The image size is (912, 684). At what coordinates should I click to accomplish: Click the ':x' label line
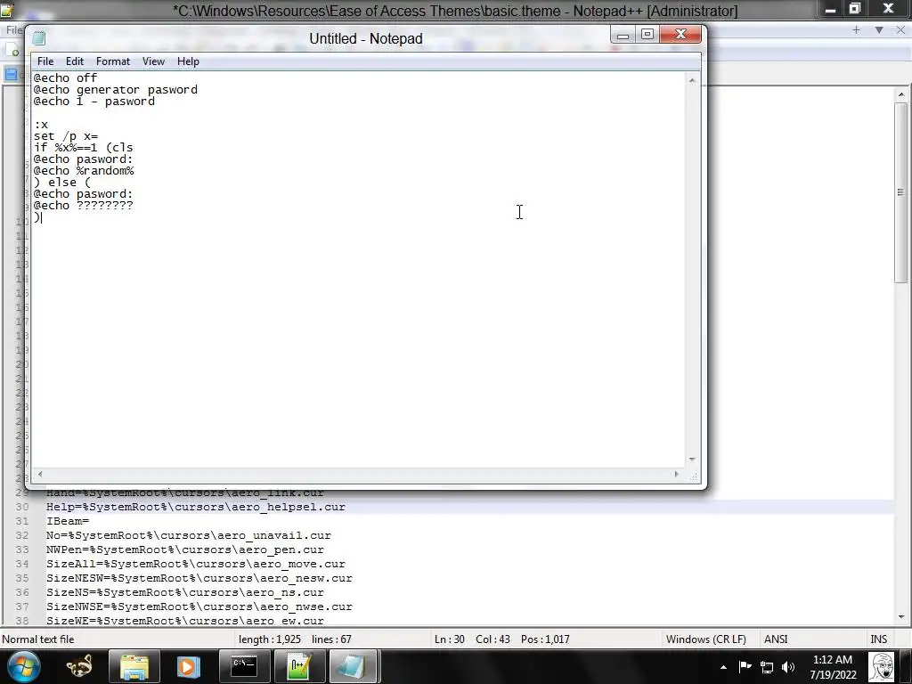[x=41, y=125]
